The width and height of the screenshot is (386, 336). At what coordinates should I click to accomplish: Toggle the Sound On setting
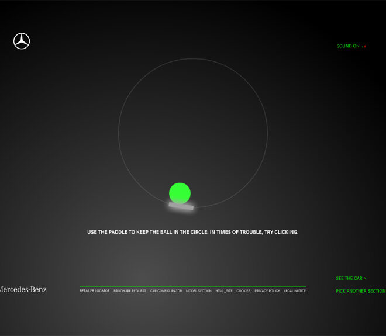click(347, 46)
